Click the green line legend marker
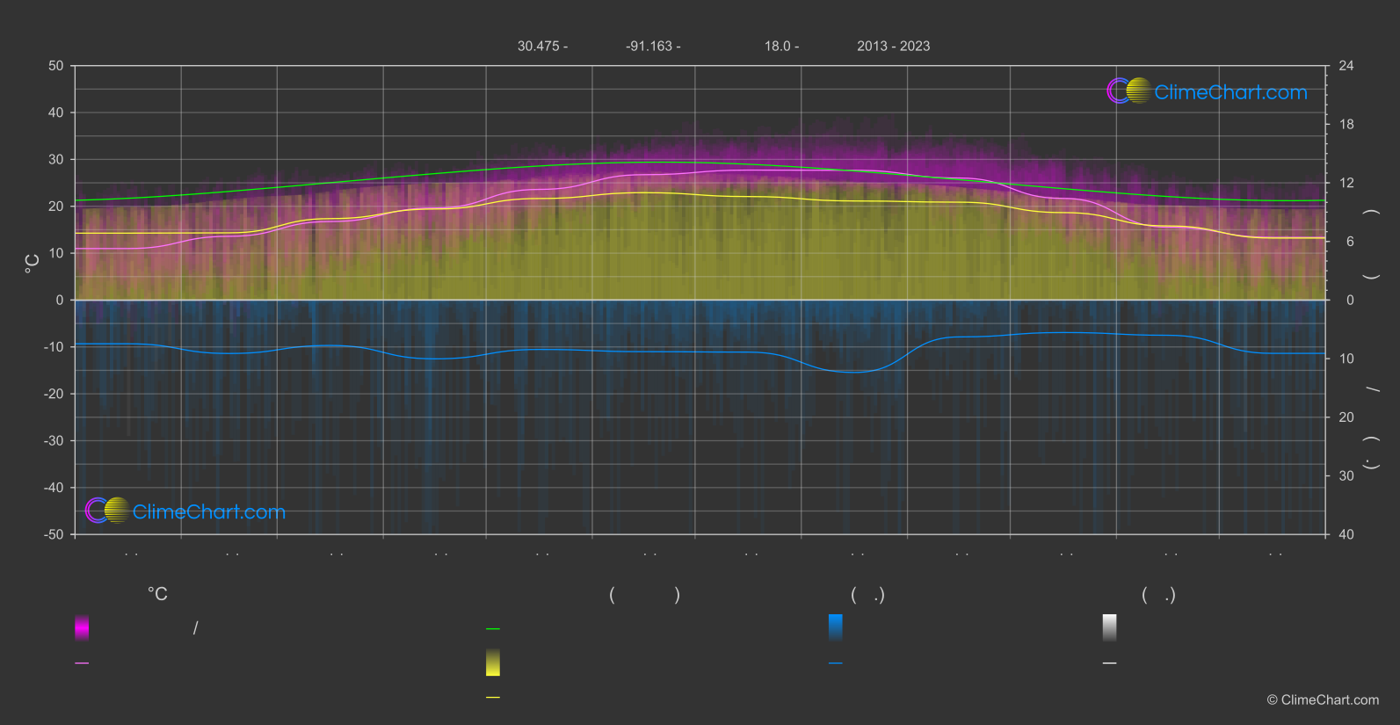Screen dimensions: 1400x725 [x=493, y=629]
